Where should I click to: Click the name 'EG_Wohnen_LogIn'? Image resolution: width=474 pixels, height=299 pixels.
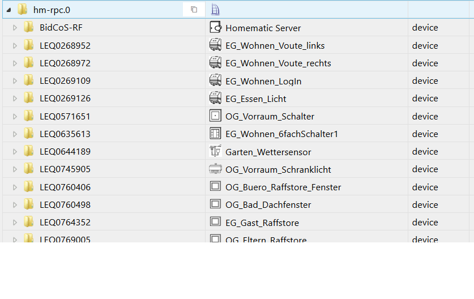[263, 82]
